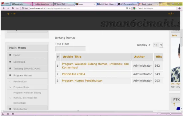183x116 pixels.
Task: Switch to the Downloads tab
Action: 21,4
